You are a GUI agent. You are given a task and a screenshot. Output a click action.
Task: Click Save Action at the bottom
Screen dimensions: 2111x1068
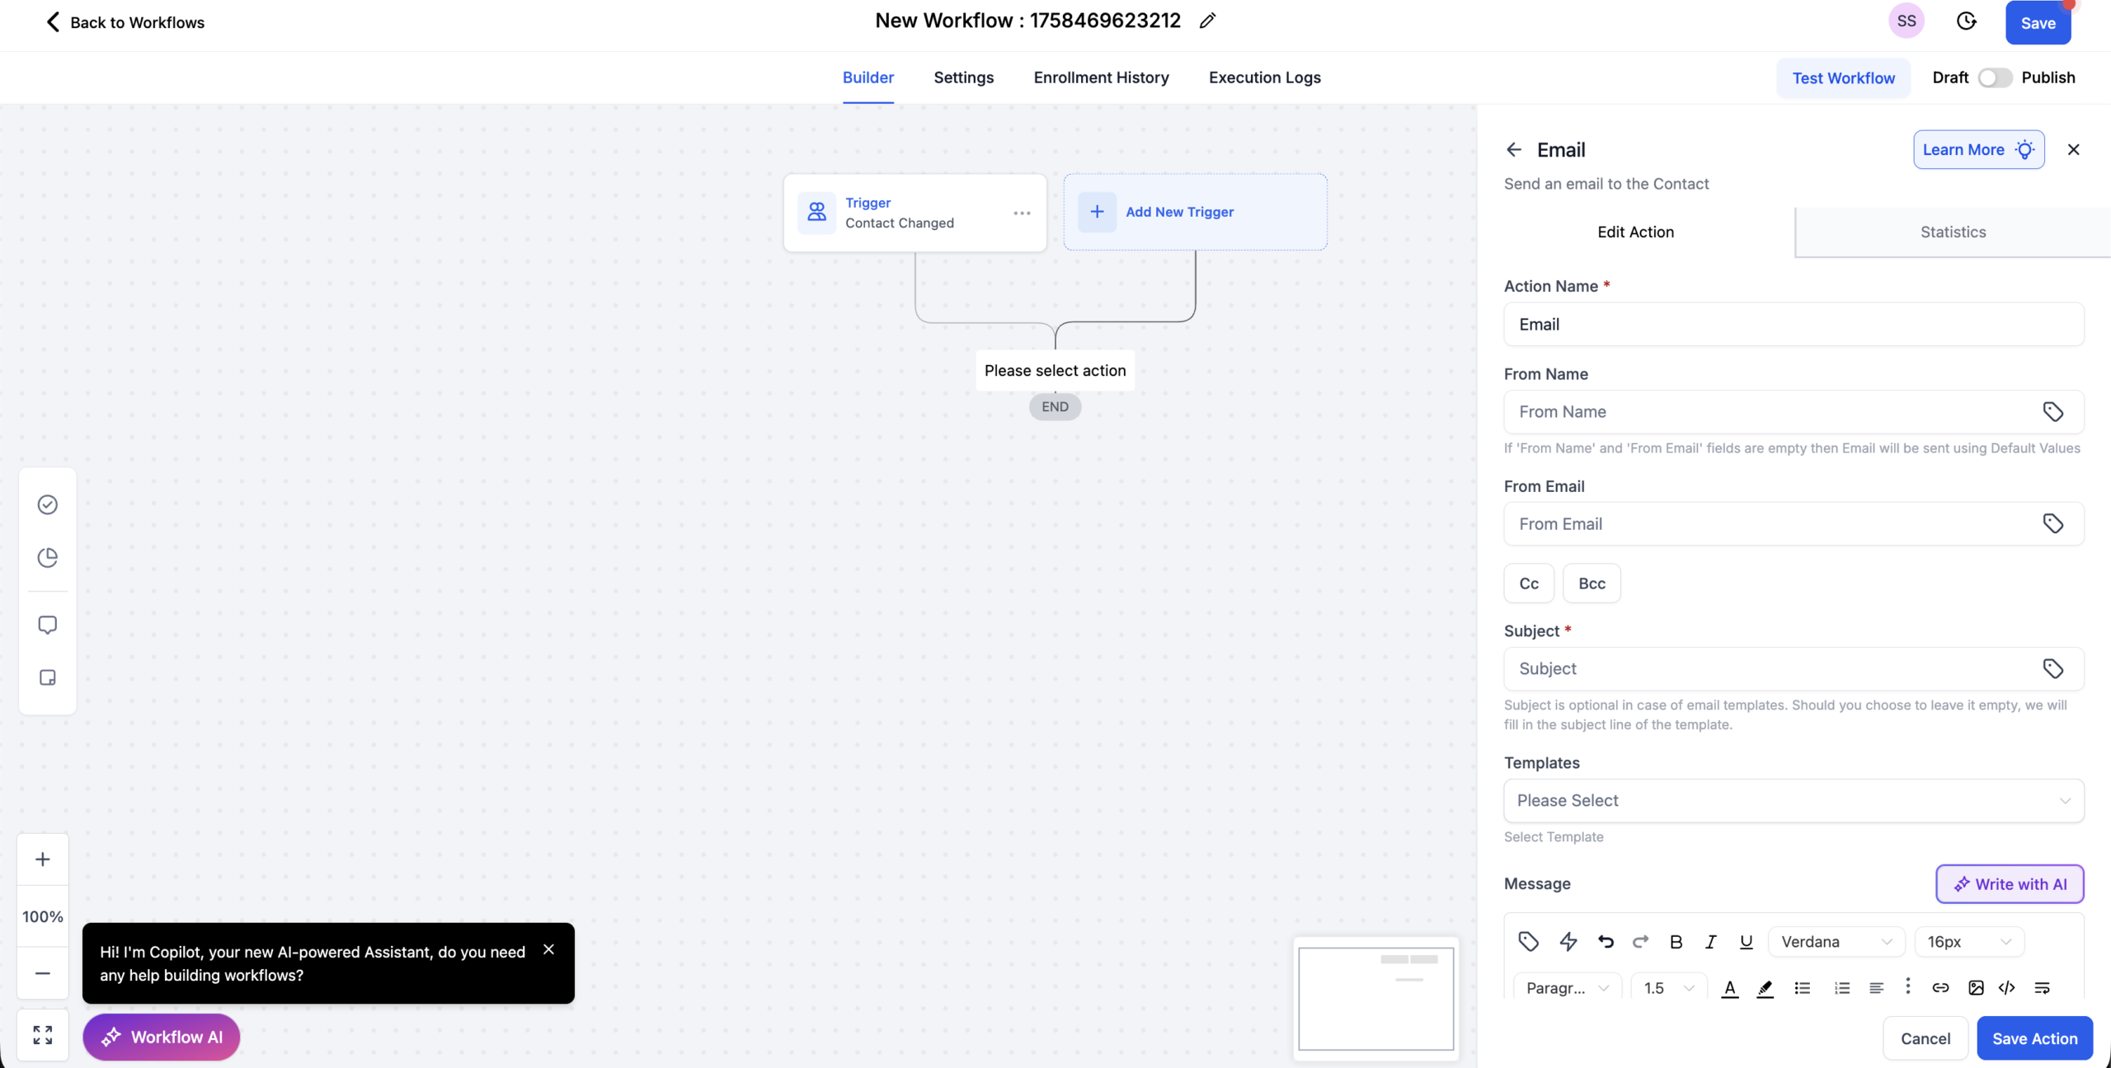(x=2033, y=1038)
